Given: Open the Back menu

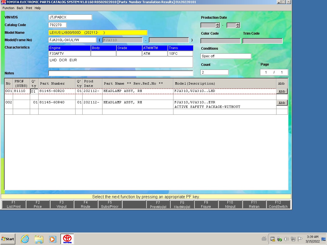Looking at the screenshot, I should pyautogui.click(x=20, y=8).
